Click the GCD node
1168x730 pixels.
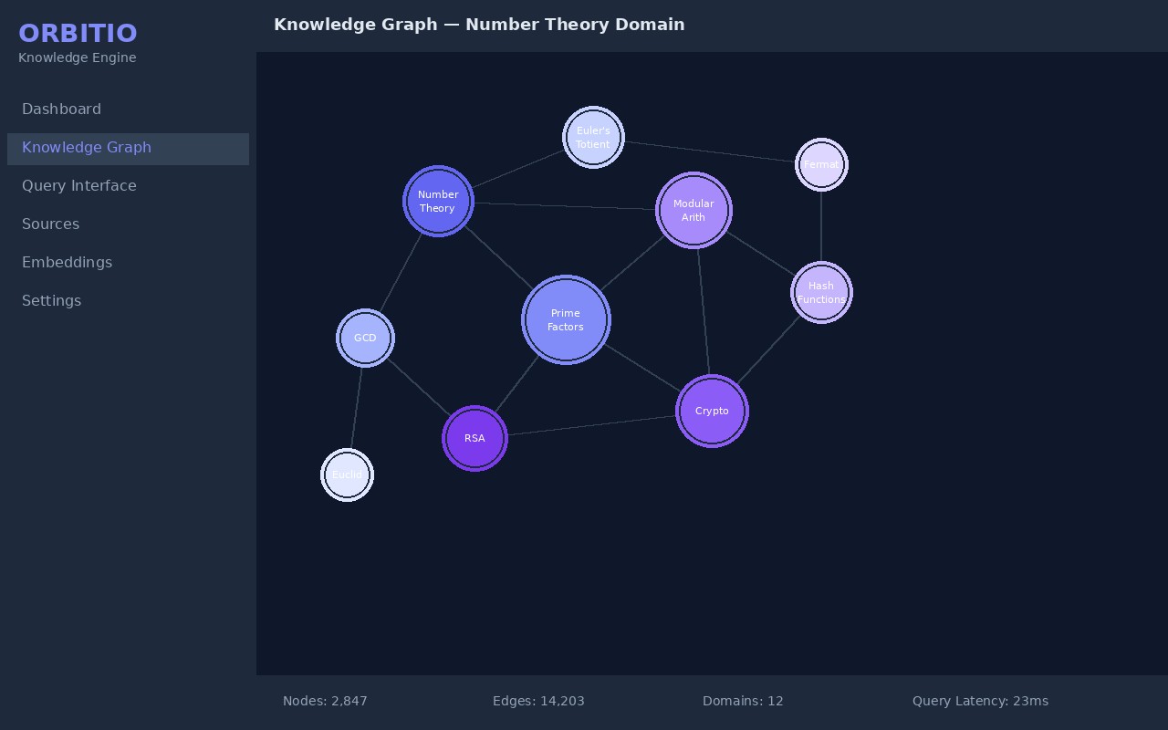pyautogui.click(x=365, y=338)
